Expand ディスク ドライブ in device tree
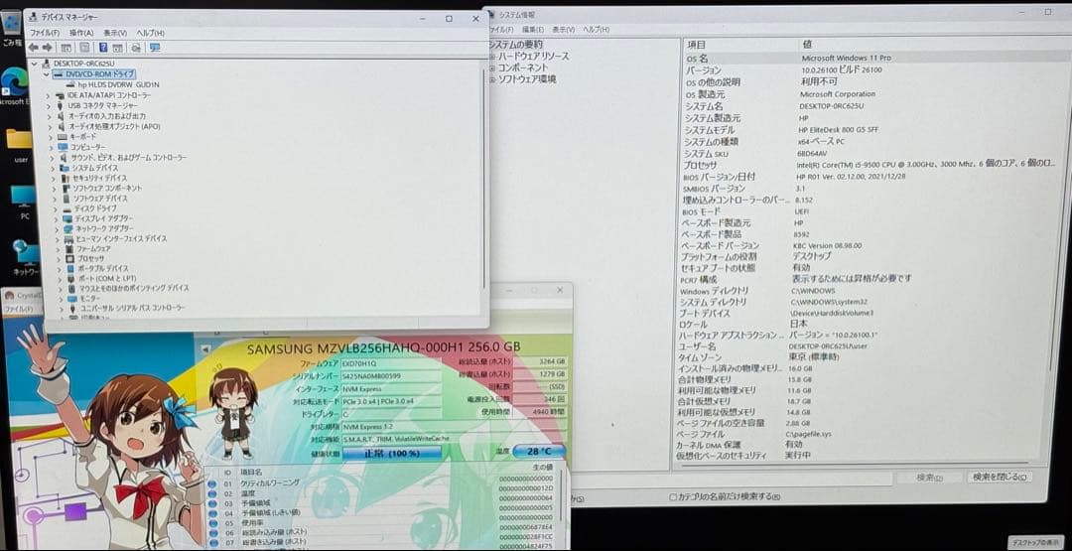The width and height of the screenshot is (1072, 551). [57, 208]
